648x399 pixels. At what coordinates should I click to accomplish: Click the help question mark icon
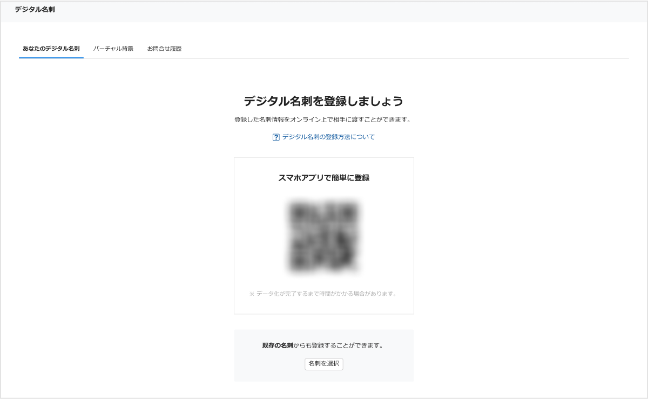pyautogui.click(x=276, y=137)
